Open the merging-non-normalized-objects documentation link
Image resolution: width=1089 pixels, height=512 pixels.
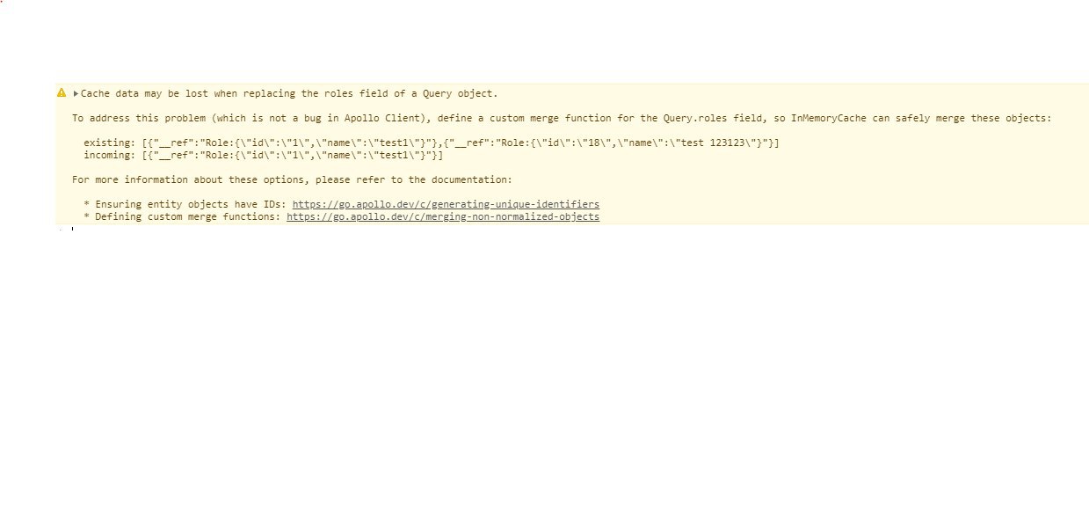tap(443, 216)
